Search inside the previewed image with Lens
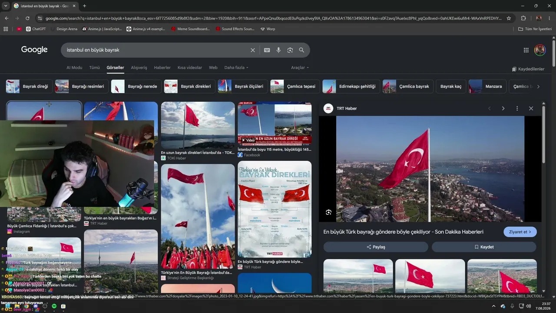 pos(328,212)
